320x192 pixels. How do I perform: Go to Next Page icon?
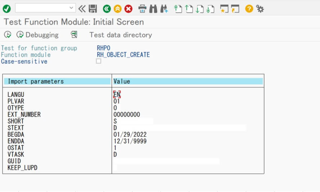click(199, 9)
